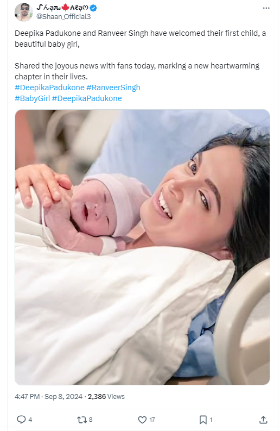
Task: Click the 4:47 PM Sep 8, 2024 timestamp
Action: coord(49,396)
